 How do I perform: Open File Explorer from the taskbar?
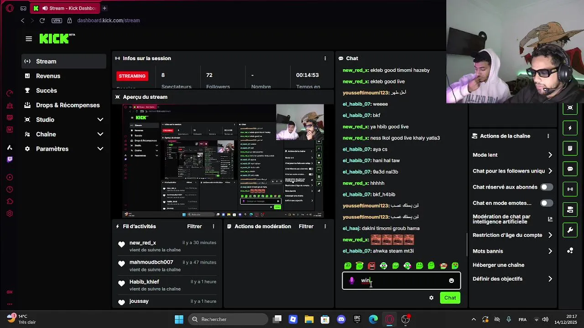[309, 319]
